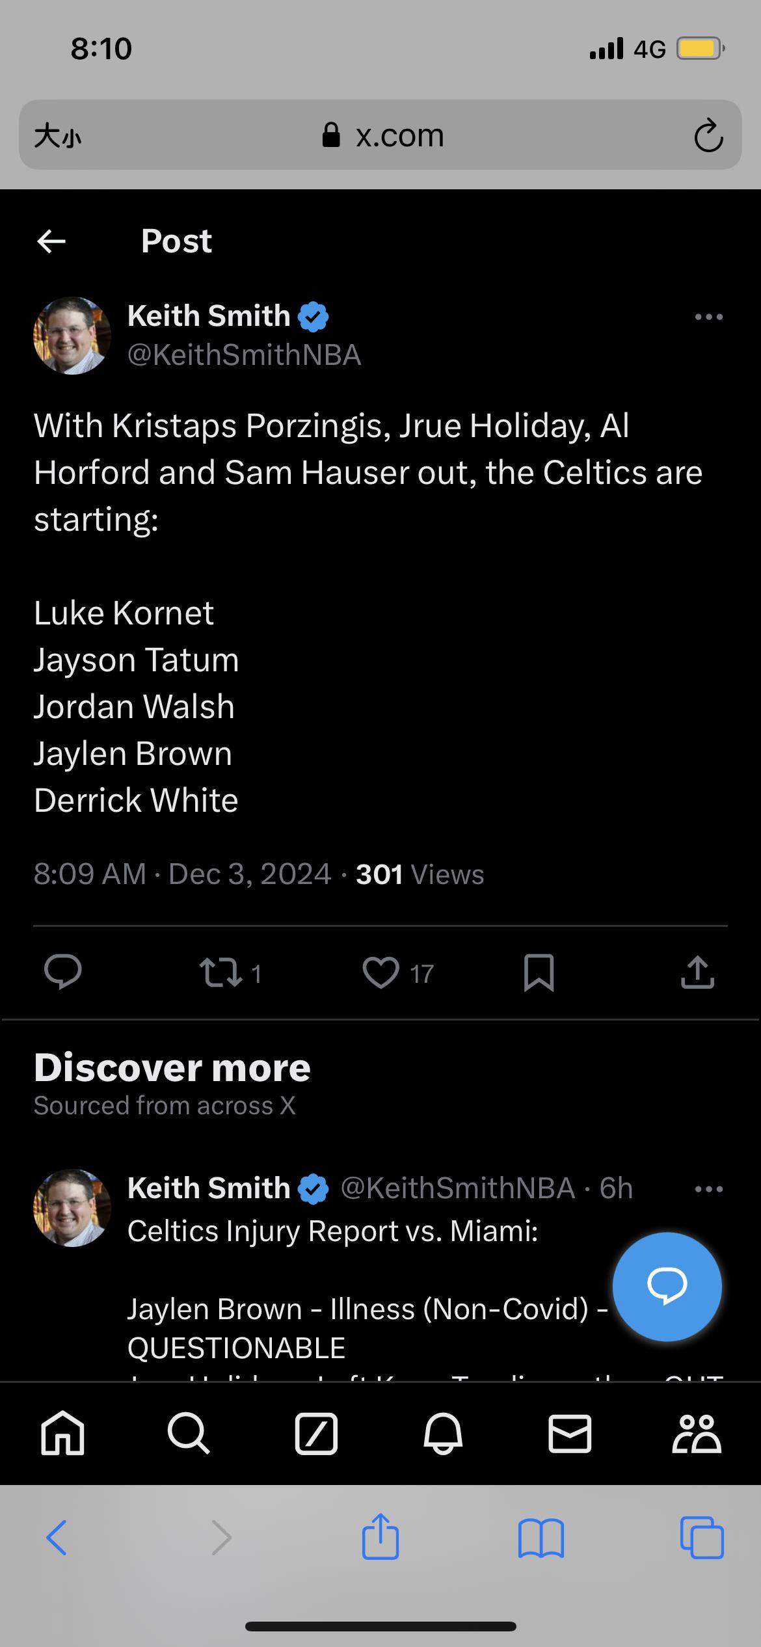
Task: Open Messages with the envelope icon
Action: click(570, 1434)
